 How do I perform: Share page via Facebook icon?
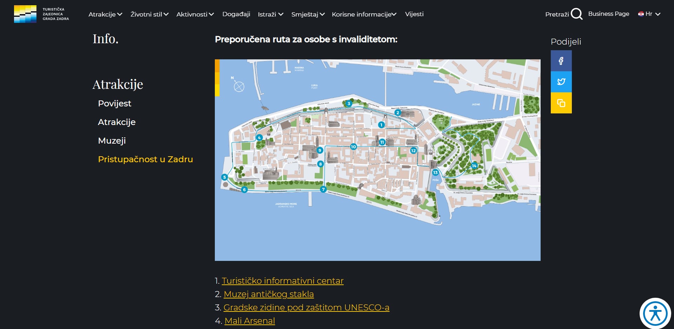point(561,61)
